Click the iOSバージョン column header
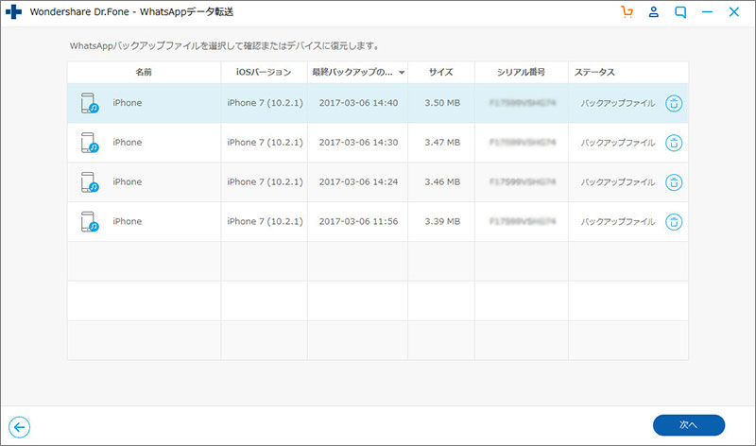The width and height of the screenshot is (756, 446). pos(264,73)
